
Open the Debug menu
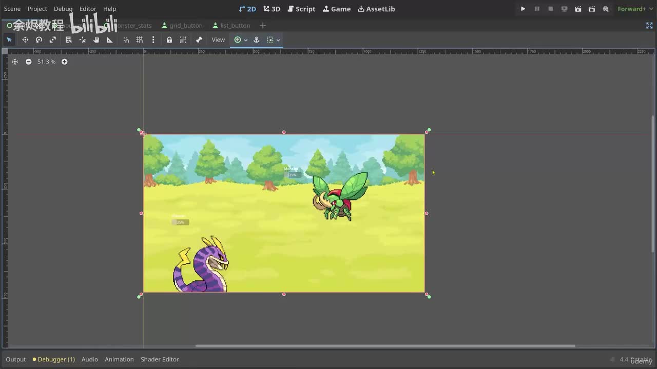point(63,9)
